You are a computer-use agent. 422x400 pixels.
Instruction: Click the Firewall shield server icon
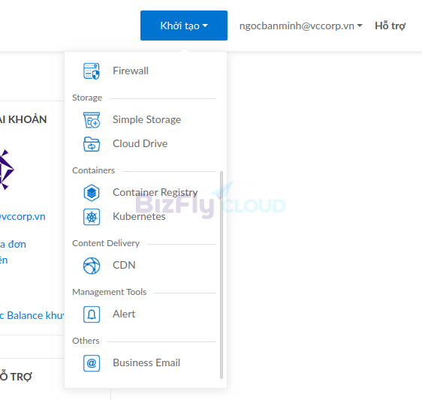pos(92,71)
